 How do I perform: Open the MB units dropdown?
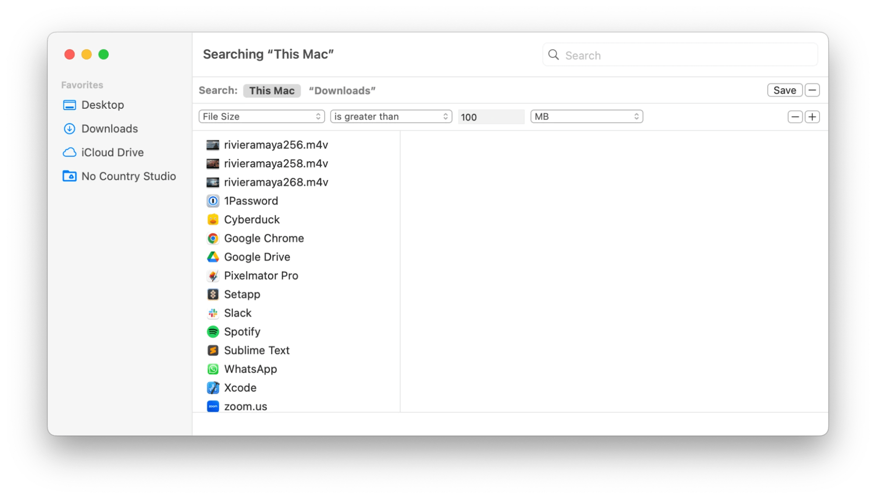click(586, 116)
